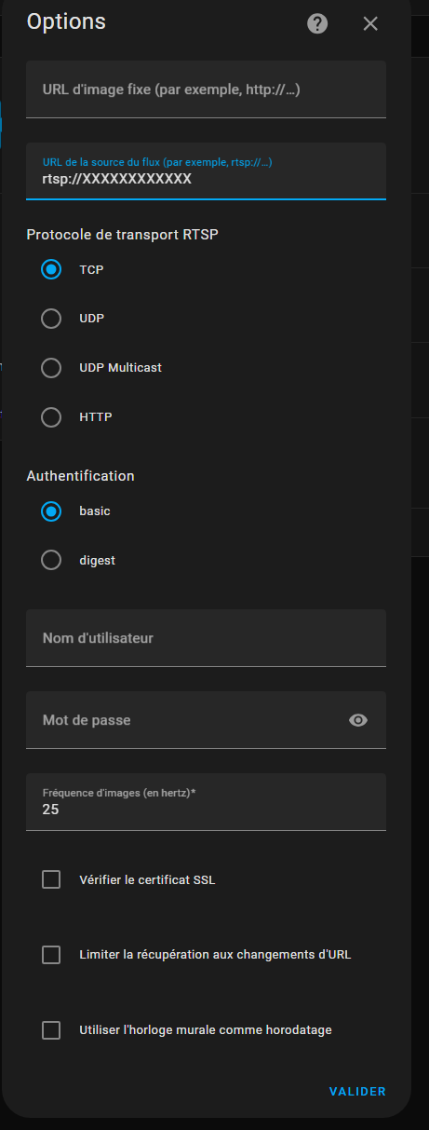
Task: Submit the form with VALIDER
Action: point(357,1092)
